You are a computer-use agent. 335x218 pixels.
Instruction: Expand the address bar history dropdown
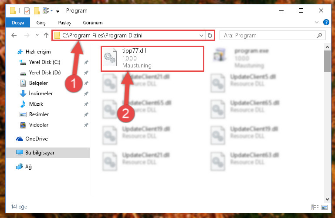(201, 35)
